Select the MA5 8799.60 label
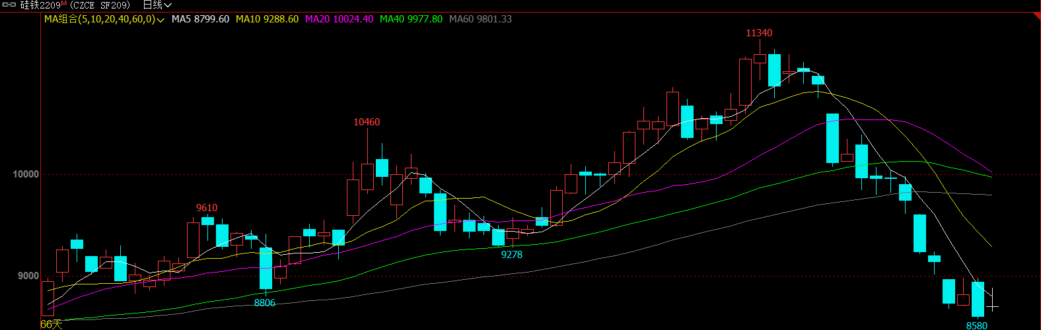 [200, 19]
